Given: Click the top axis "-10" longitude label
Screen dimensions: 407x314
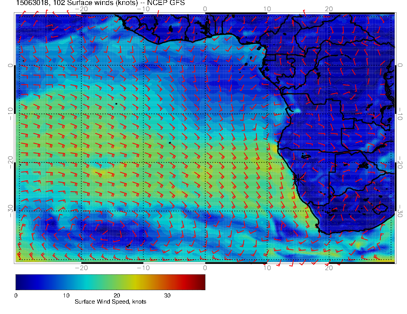Looking at the screenshot, I should [x=143, y=8].
